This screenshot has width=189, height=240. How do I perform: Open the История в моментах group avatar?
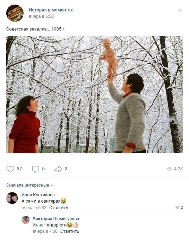(15, 13)
